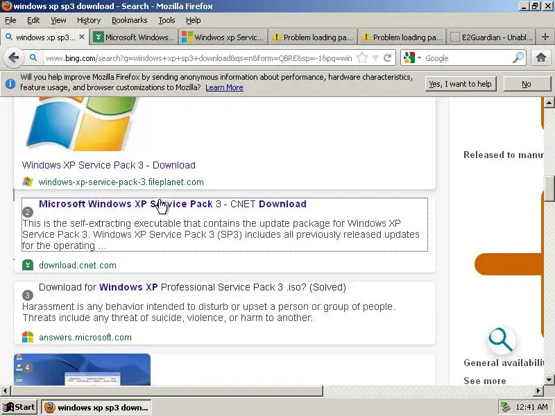Click the vertical scrollbar thumb

549,189
